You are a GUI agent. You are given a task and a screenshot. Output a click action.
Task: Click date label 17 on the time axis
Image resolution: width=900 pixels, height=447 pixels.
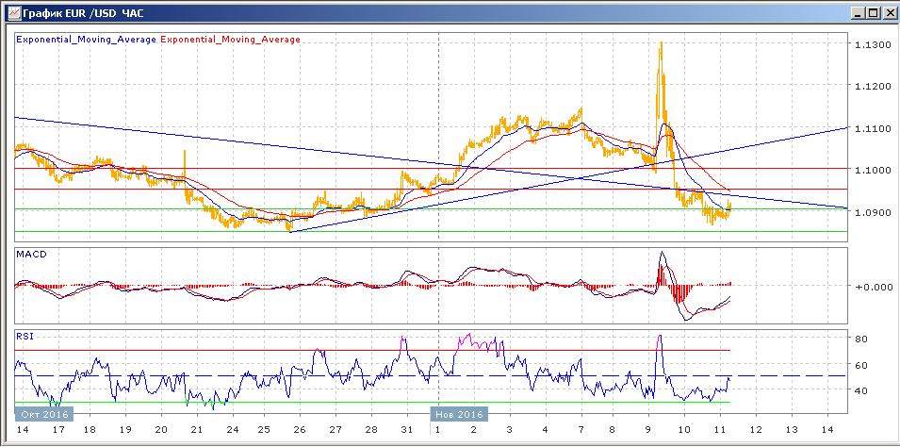57,430
